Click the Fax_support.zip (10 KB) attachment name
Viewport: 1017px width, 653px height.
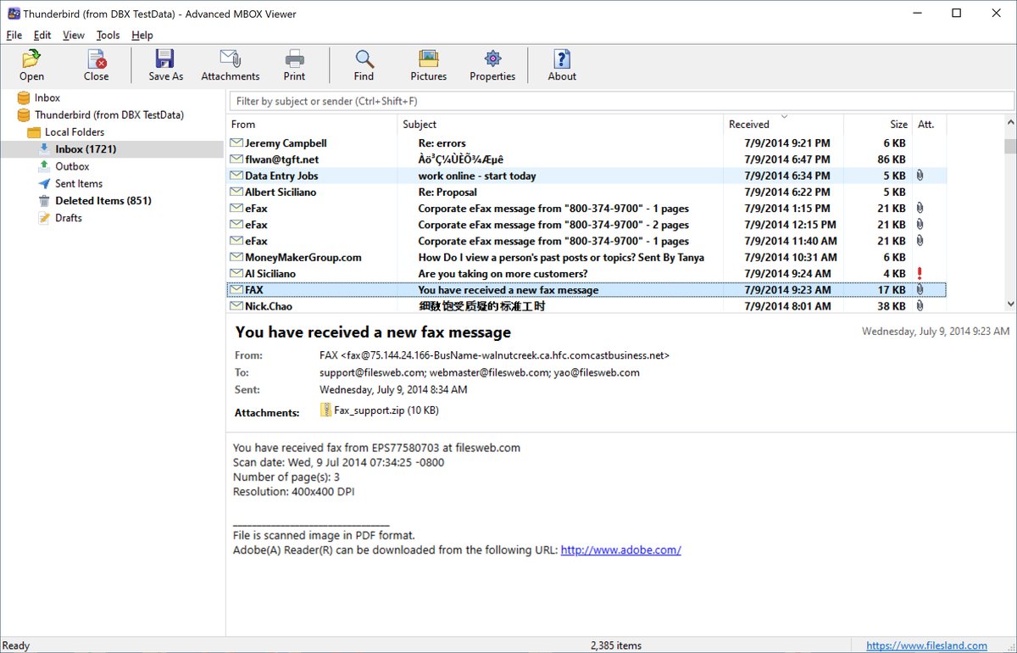pyautogui.click(x=386, y=410)
